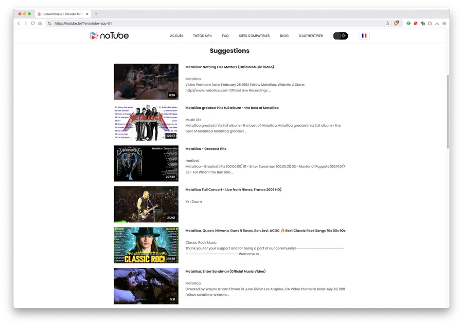Viewport: 463px width, 326px height.
Task: Open the TIKTOK MP4 menu item
Action: click(x=202, y=35)
